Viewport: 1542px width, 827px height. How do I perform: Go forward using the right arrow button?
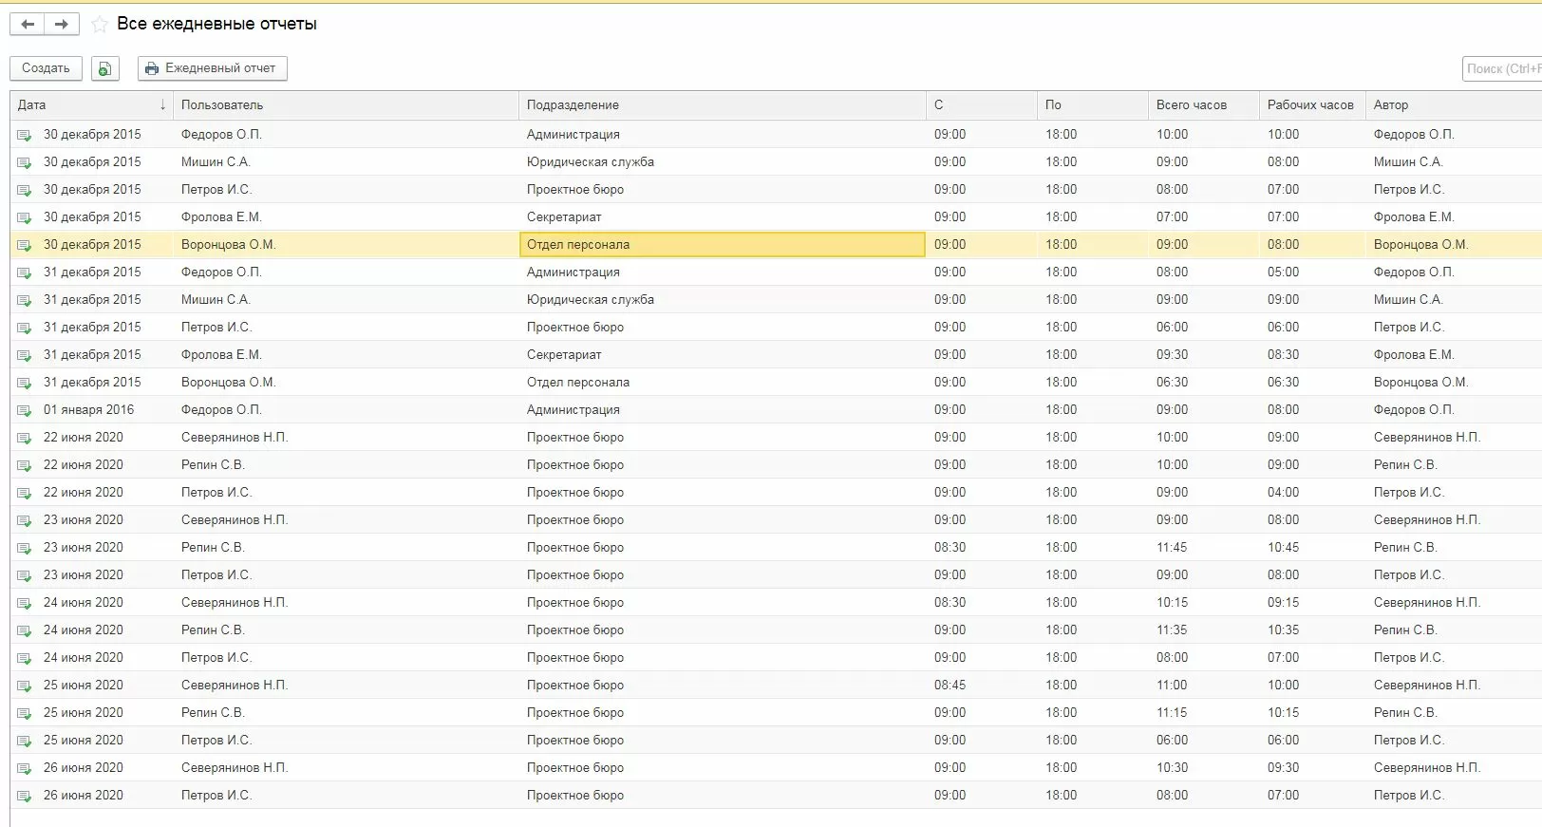coord(62,25)
